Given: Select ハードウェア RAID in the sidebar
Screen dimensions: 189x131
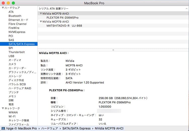Looking at the screenshot, I should (x=20, y=88).
